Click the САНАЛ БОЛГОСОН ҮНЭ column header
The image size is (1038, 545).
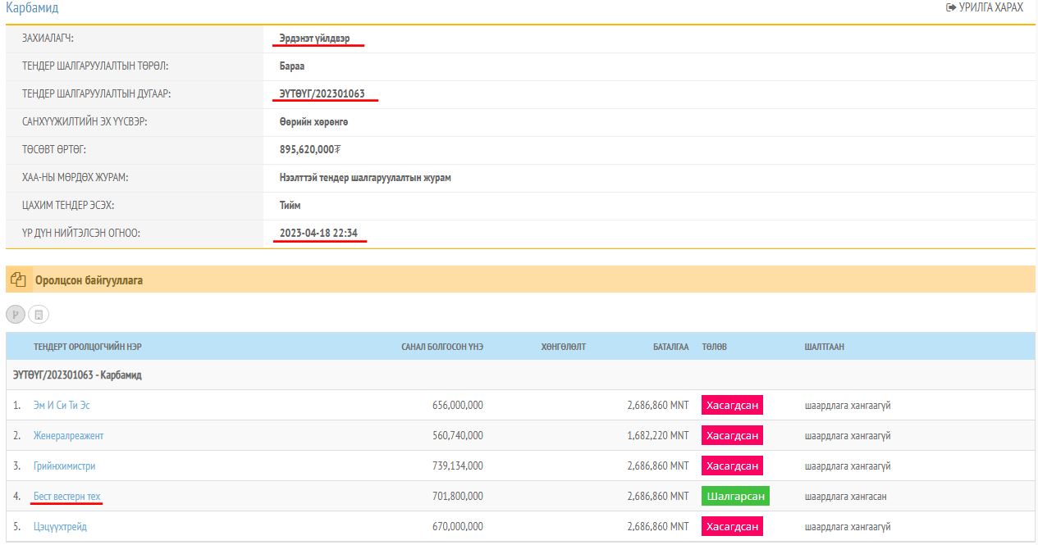tap(441, 347)
